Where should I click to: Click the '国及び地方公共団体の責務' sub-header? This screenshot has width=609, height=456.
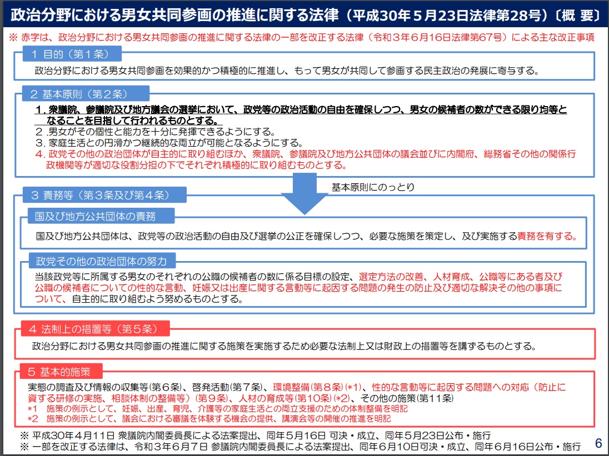coord(101,216)
